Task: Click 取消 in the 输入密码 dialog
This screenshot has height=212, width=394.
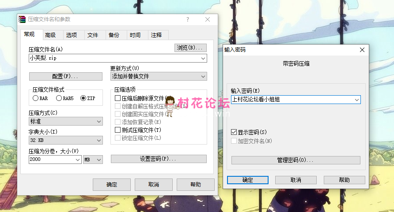Action: coord(296,180)
